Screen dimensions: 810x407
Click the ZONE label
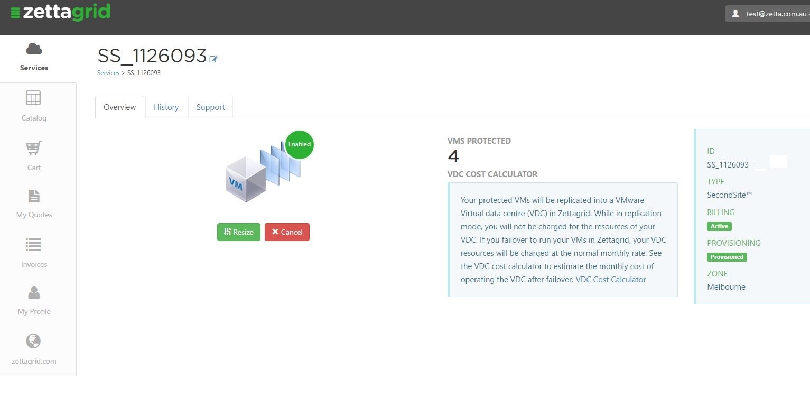[718, 274]
